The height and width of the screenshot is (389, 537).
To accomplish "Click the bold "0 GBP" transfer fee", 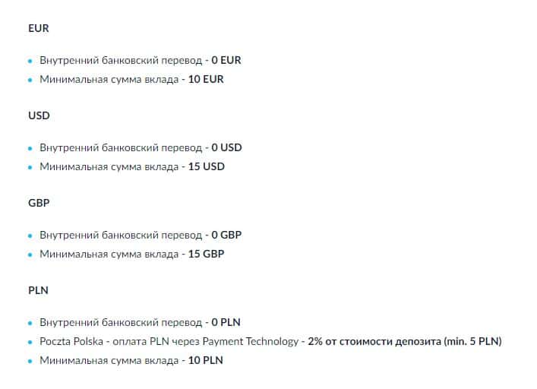I will pyautogui.click(x=226, y=235).
